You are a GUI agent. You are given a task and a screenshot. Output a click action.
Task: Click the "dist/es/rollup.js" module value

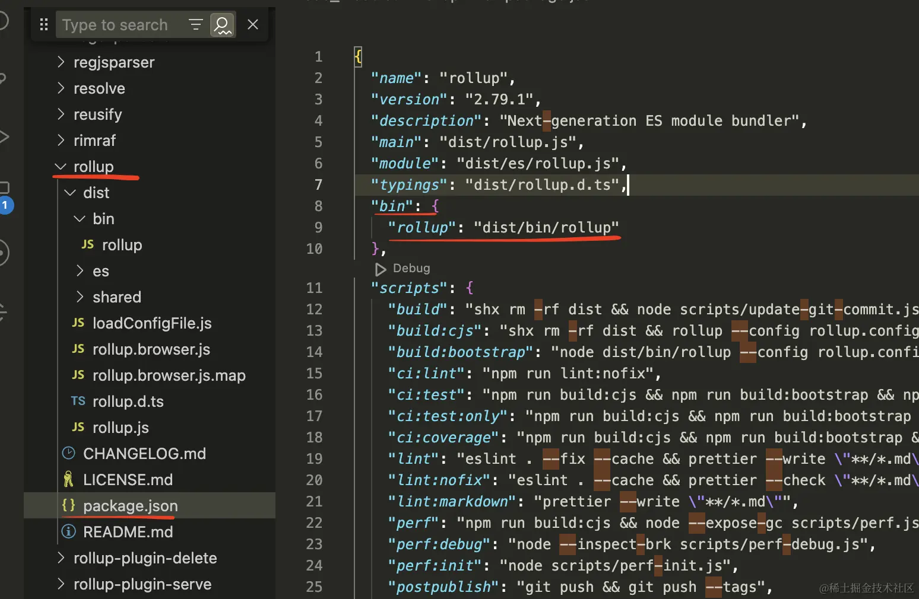[x=538, y=163]
